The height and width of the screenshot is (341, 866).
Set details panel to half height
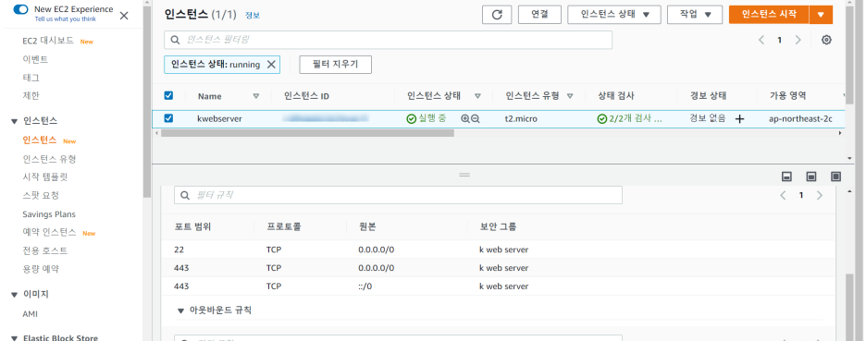811,177
